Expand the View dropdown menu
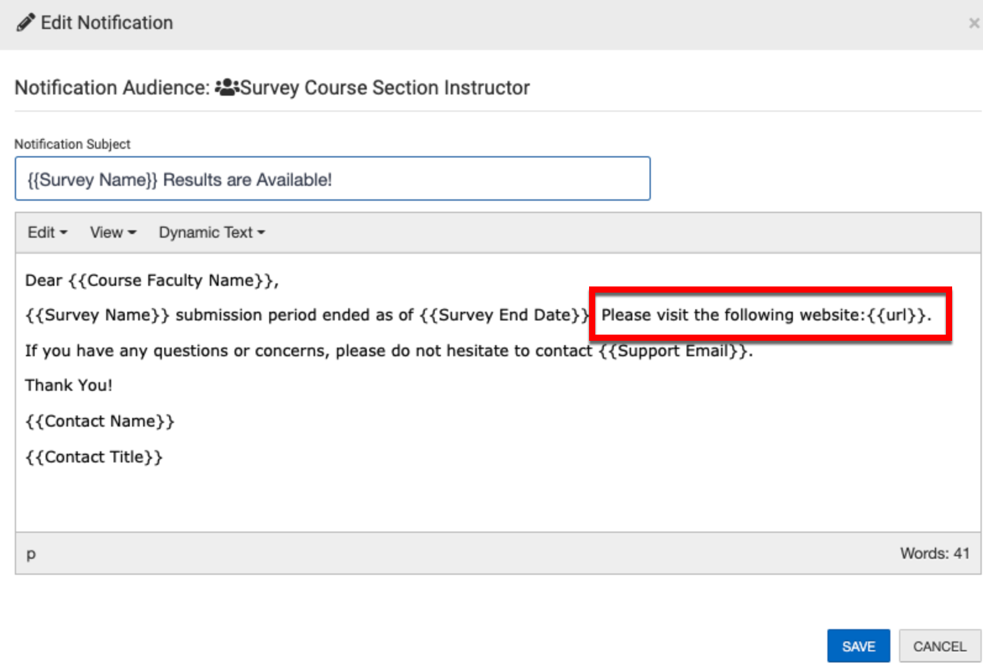The height and width of the screenshot is (668, 983). click(x=112, y=233)
